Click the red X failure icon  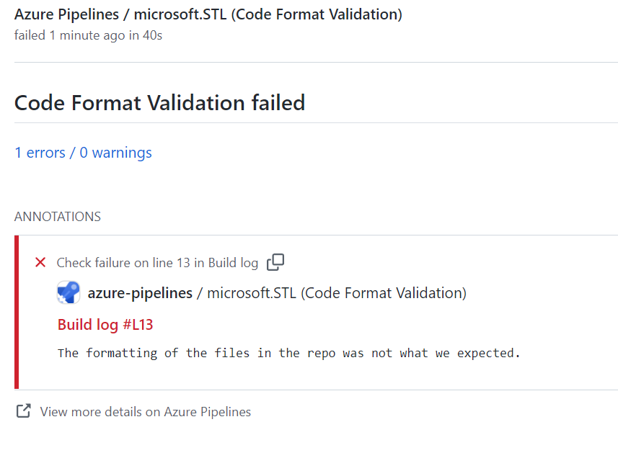[x=40, y=263]
